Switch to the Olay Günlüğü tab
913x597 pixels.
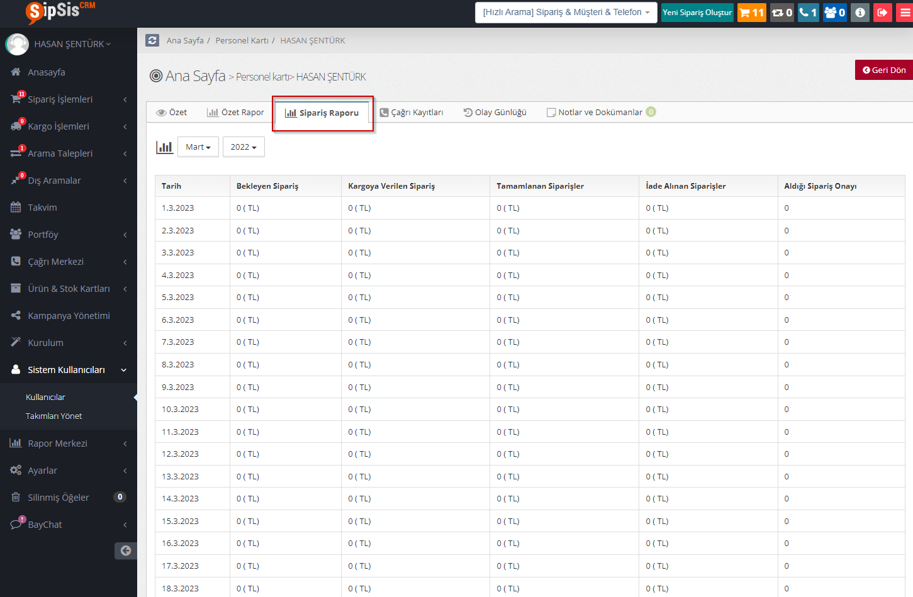tap(495, 113)
